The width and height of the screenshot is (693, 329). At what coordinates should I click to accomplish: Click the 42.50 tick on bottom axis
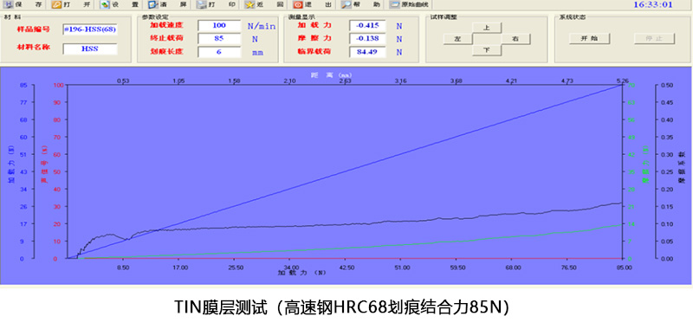coord(347,268)
